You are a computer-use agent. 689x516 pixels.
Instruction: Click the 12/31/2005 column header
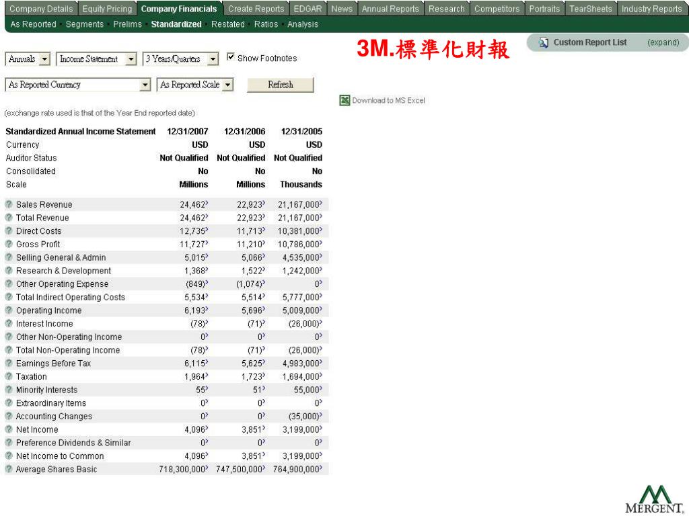pos(302,131)
